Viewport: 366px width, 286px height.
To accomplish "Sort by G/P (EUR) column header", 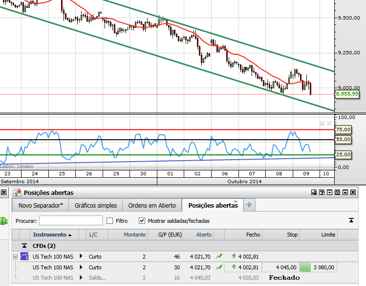I will 165,235.
